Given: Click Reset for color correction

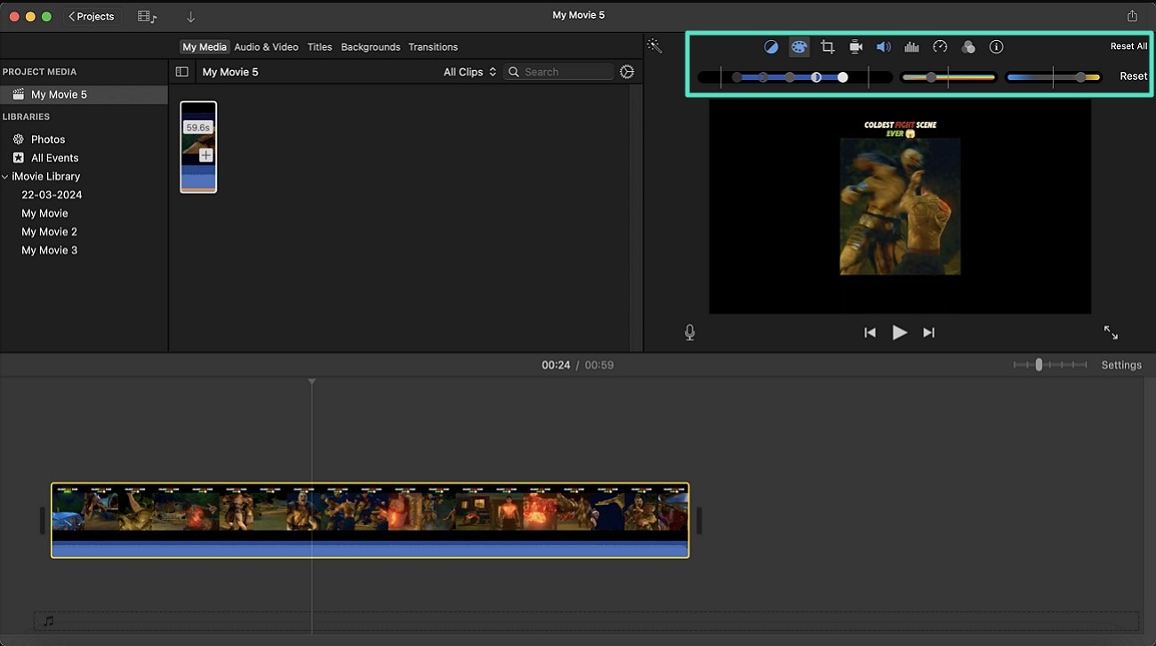Looking at the screenshot, I should (x=1133, y=76).
